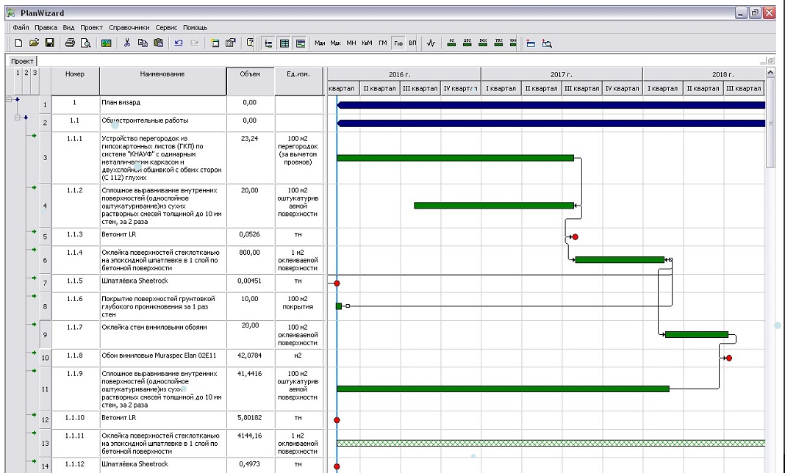The width and height of the screenshot is (785, 473).
Task: Toggle the pressed Гнф toolbar mode
Action: pyautogui.click(x=398, y=43)
